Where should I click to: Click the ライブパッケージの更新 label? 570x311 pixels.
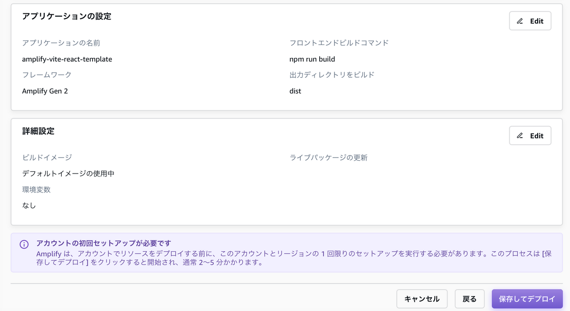coord(329,157)
